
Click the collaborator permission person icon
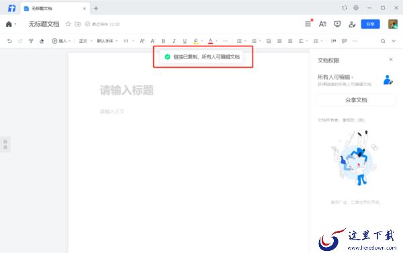[352, 24]
